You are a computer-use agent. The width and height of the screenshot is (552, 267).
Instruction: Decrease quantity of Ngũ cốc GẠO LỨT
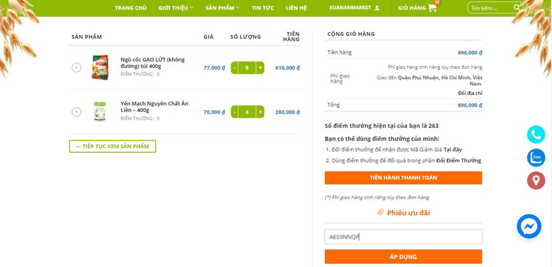[235, 68]
